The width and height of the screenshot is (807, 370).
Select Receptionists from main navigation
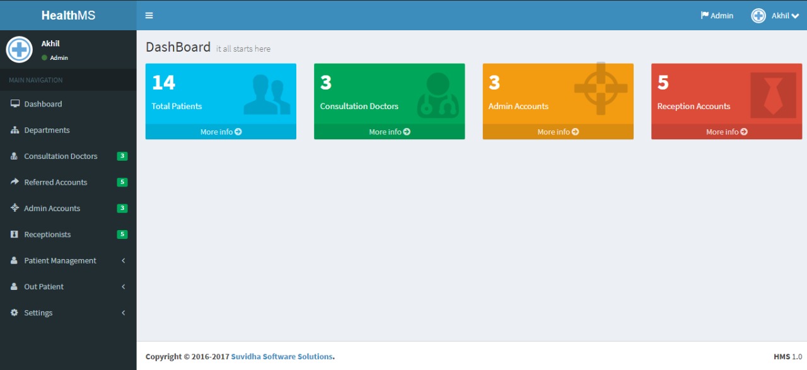[x=47, y=234]
